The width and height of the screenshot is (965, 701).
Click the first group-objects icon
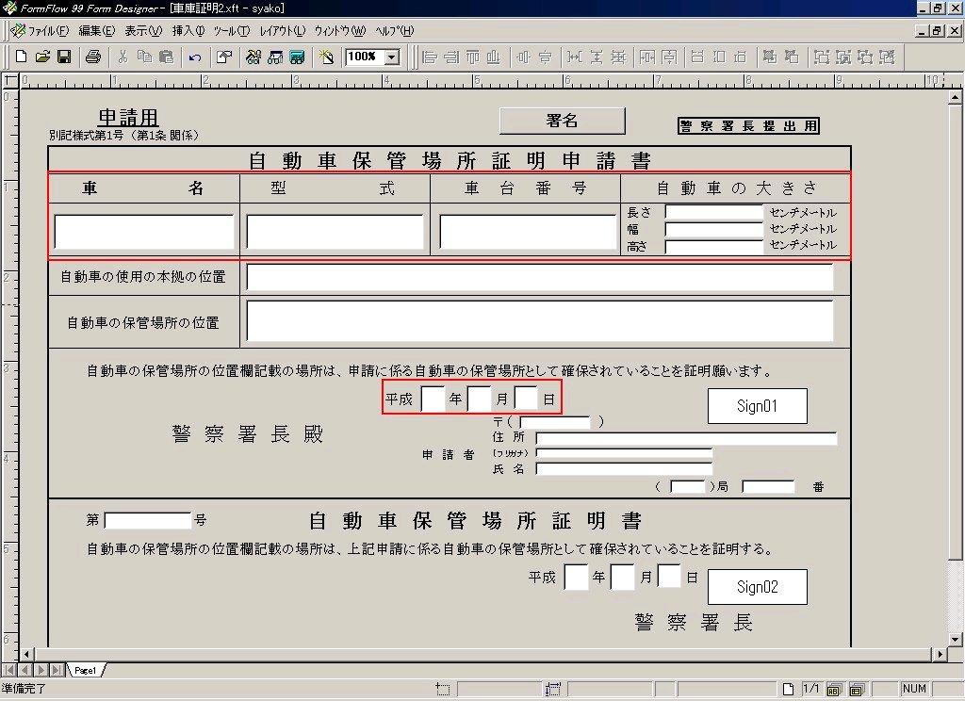pos(822,57)
